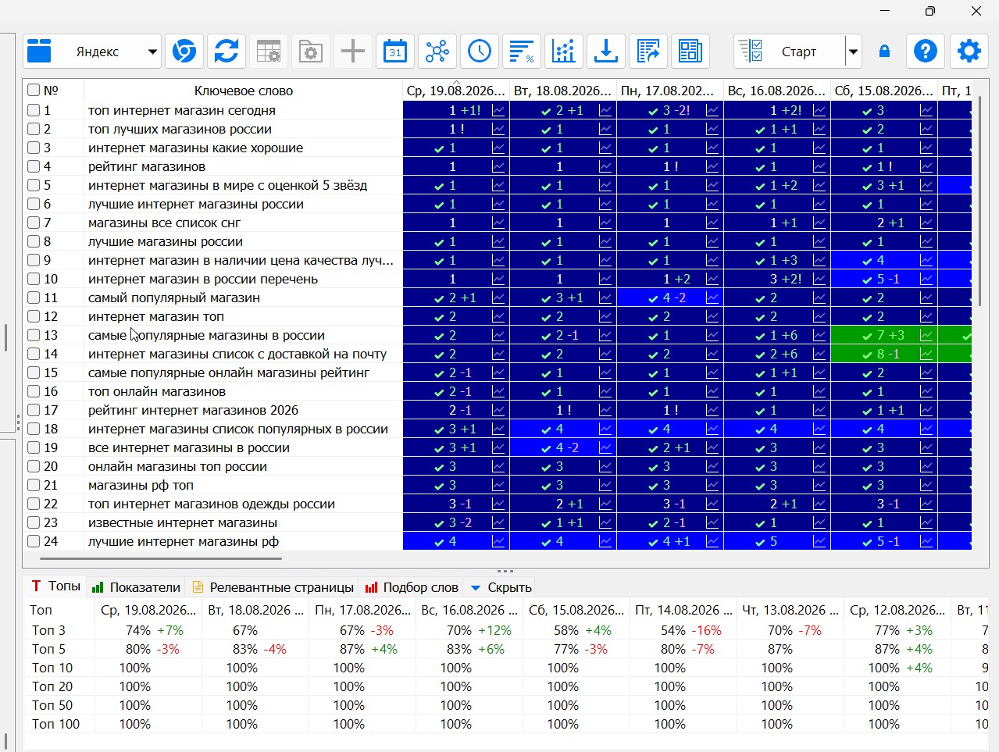Toggle the select-all checkbox by № header
999x752 pixels.
pos(34,90)
